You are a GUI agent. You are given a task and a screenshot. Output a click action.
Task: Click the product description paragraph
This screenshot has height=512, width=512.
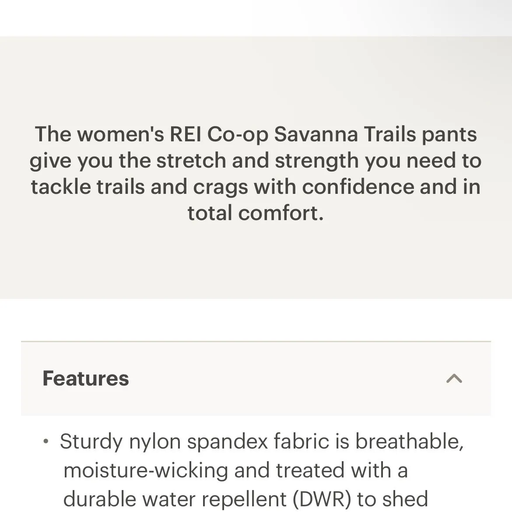256,173
